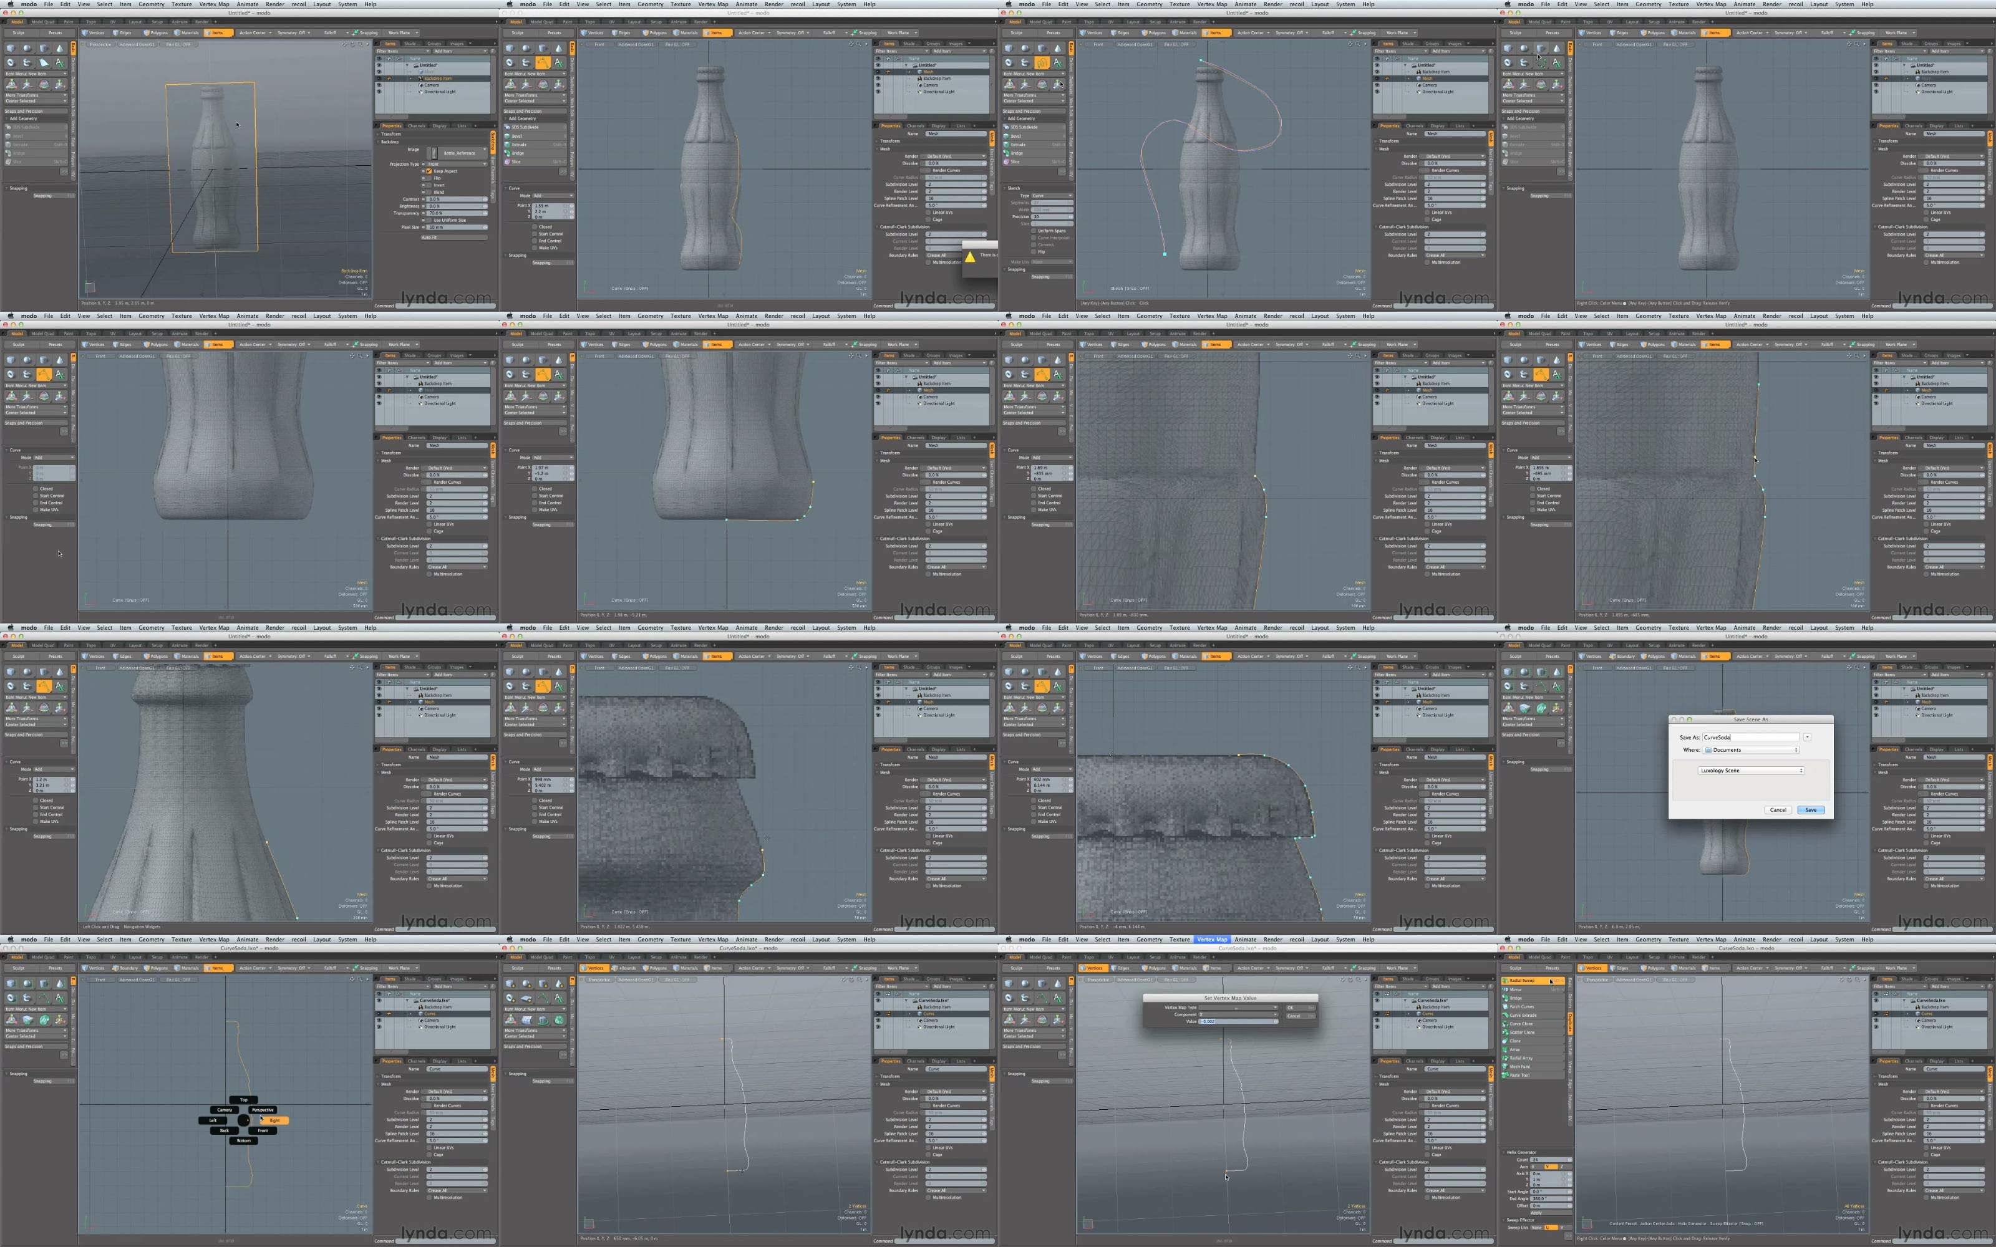Click the Save As filename field
1996x1247 pixels.
coord(1750,738)
